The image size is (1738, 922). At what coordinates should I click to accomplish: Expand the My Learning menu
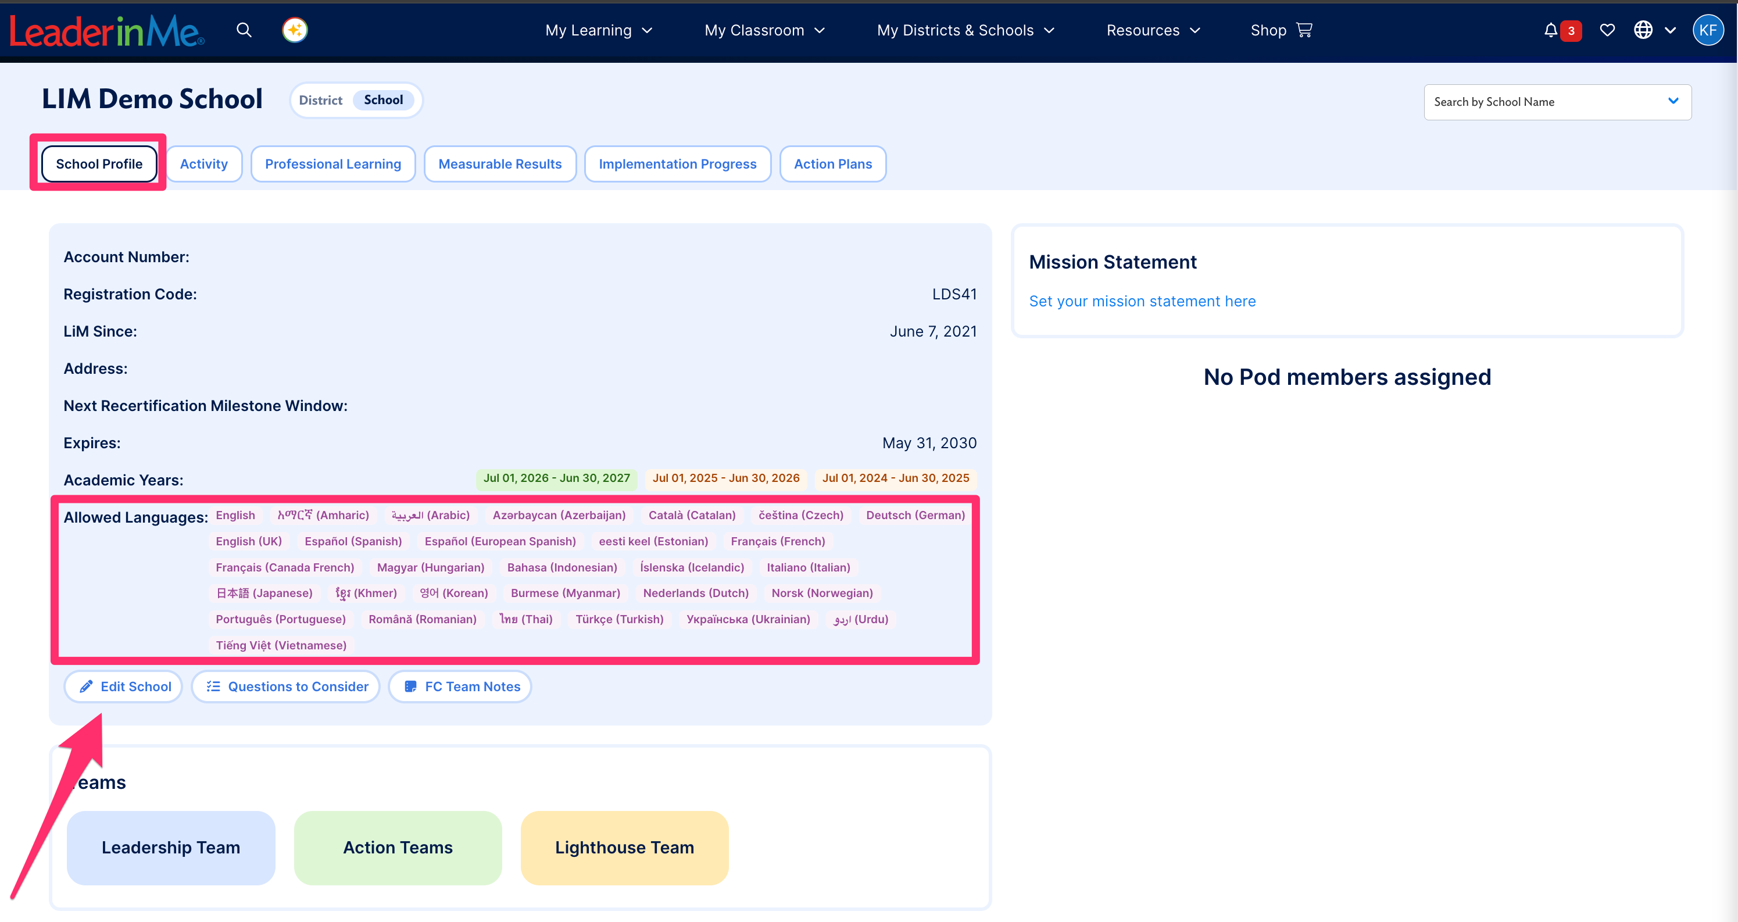point(599,30)
